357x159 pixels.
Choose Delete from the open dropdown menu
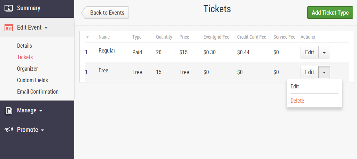(x=297, y=101)
